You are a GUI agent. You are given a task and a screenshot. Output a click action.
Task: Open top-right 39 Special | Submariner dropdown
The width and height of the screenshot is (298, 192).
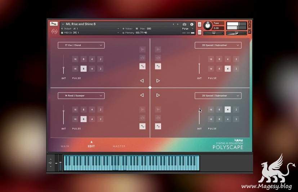point(218,45)
